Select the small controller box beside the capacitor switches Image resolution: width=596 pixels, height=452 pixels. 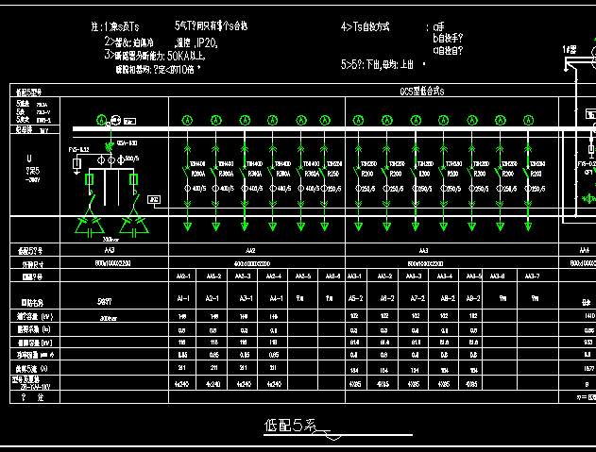[x=154, y=199]
